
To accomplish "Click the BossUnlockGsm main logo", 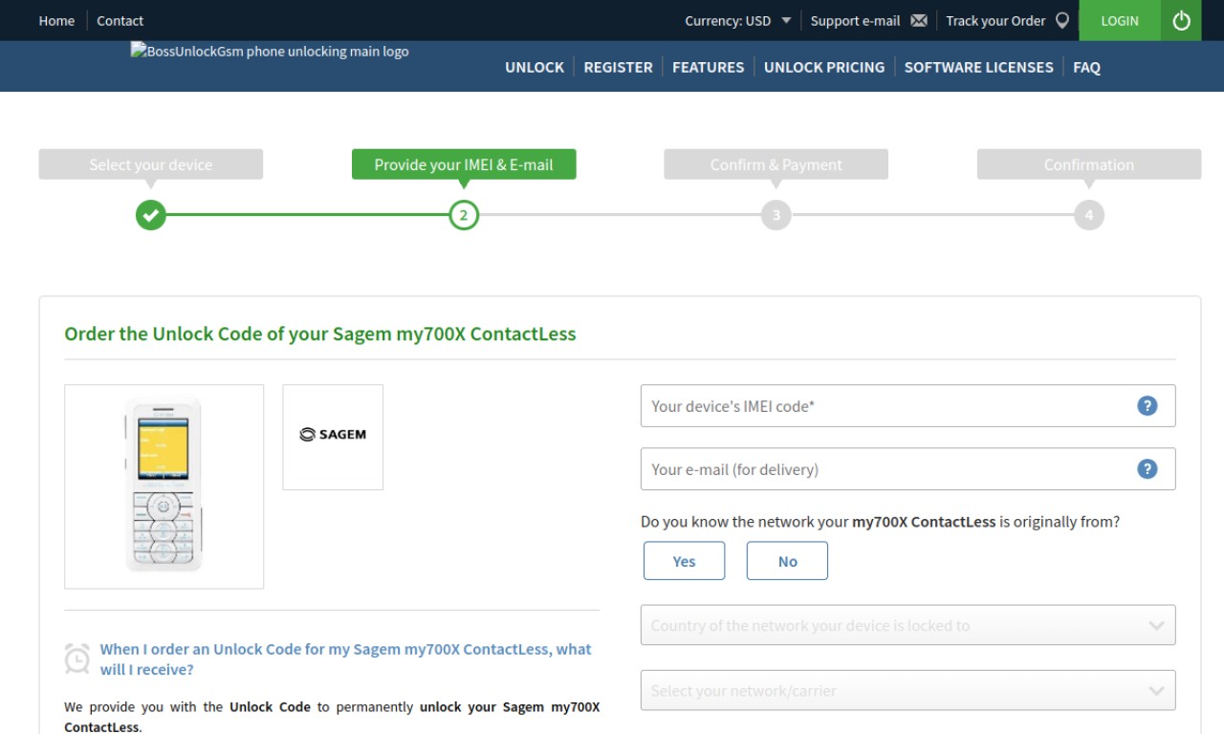I will pos(270,52).
